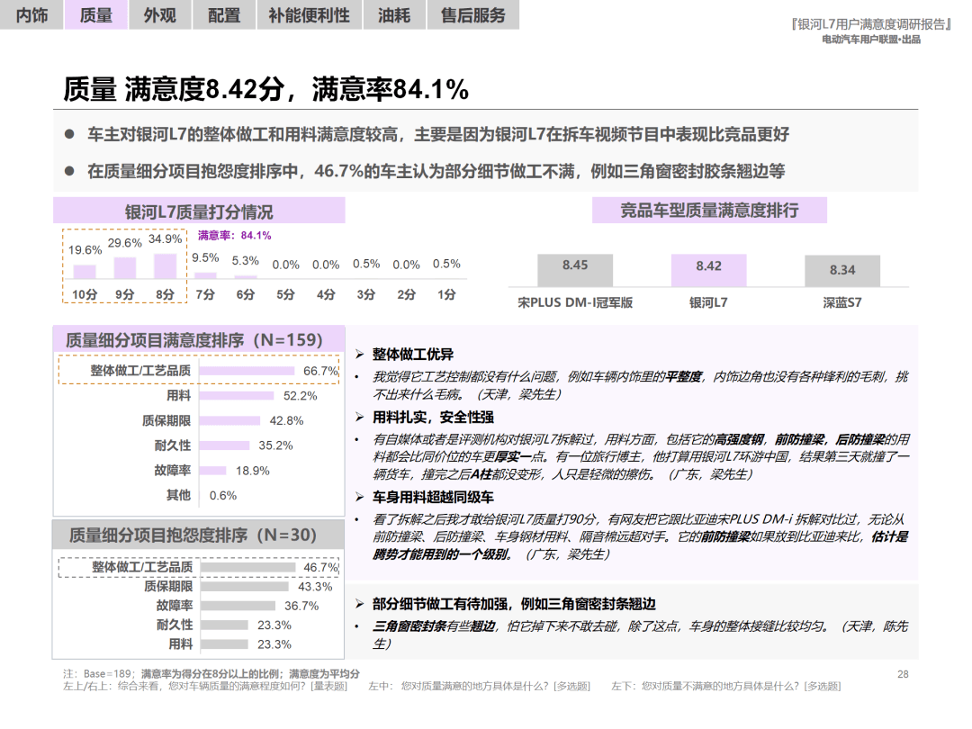
Task: Select the 满意率: 84.1% label
Action: tap(234, 236)
